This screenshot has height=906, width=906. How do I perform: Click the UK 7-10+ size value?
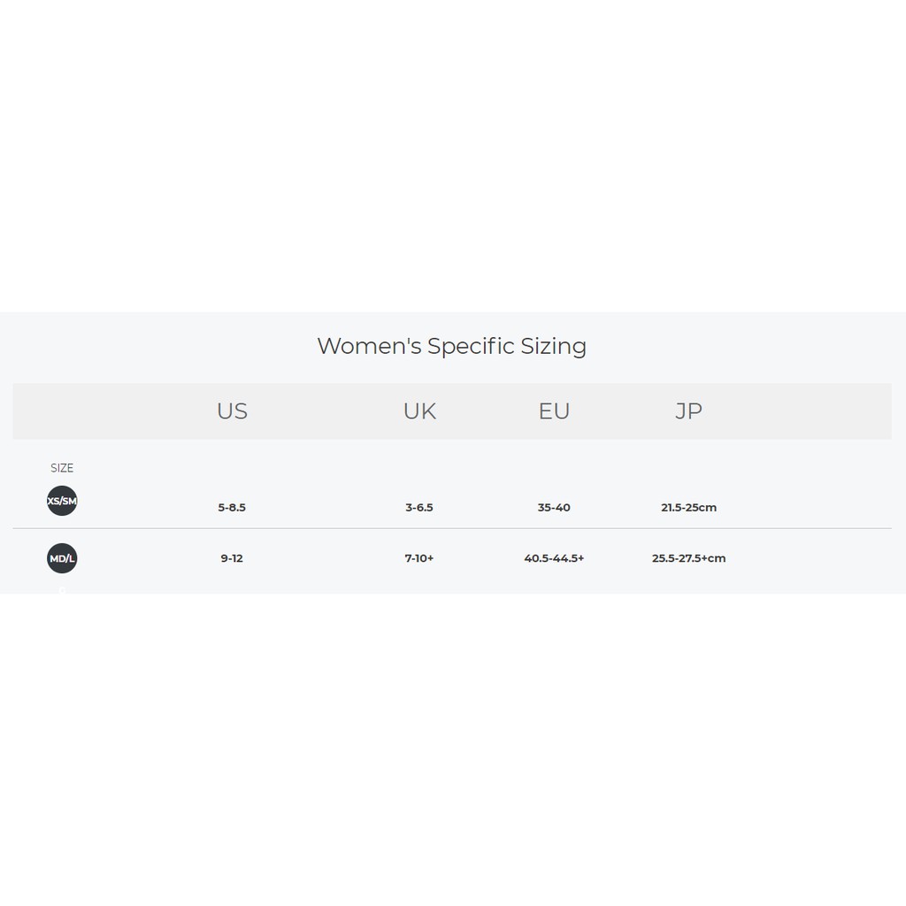419,558
